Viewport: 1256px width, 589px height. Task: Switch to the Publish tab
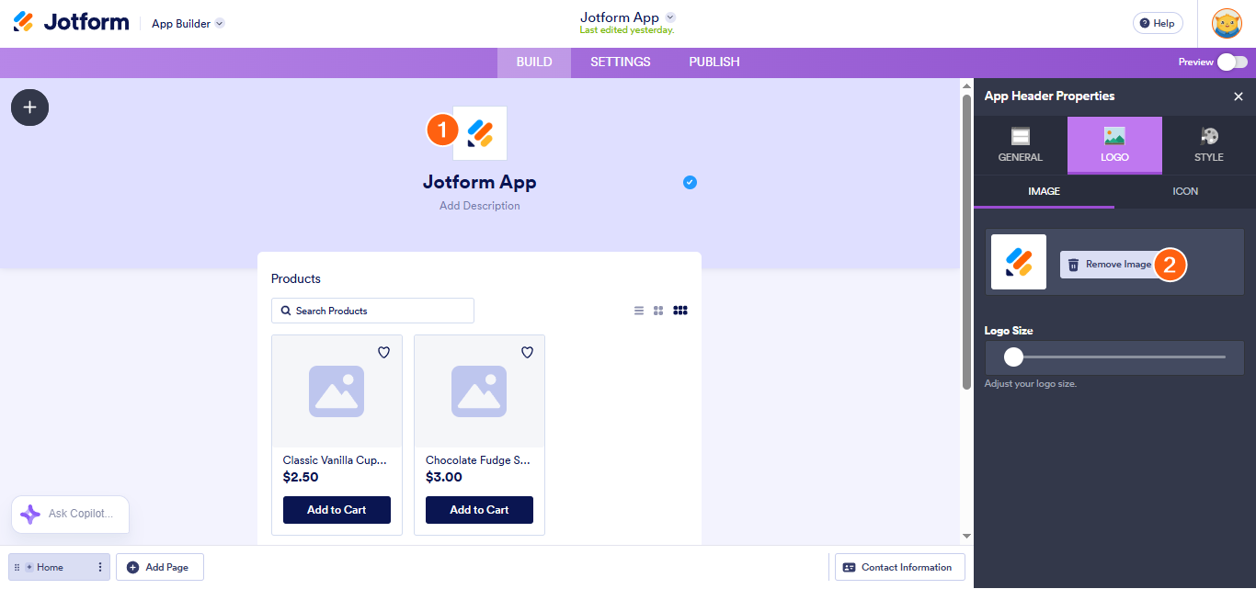point(714,62)
